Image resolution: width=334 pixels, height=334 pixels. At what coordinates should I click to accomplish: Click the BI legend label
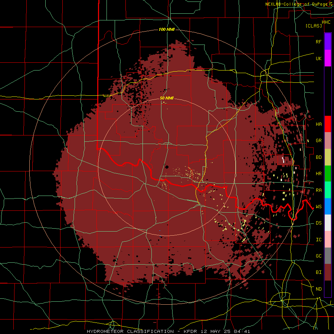(x=318, y=272)
